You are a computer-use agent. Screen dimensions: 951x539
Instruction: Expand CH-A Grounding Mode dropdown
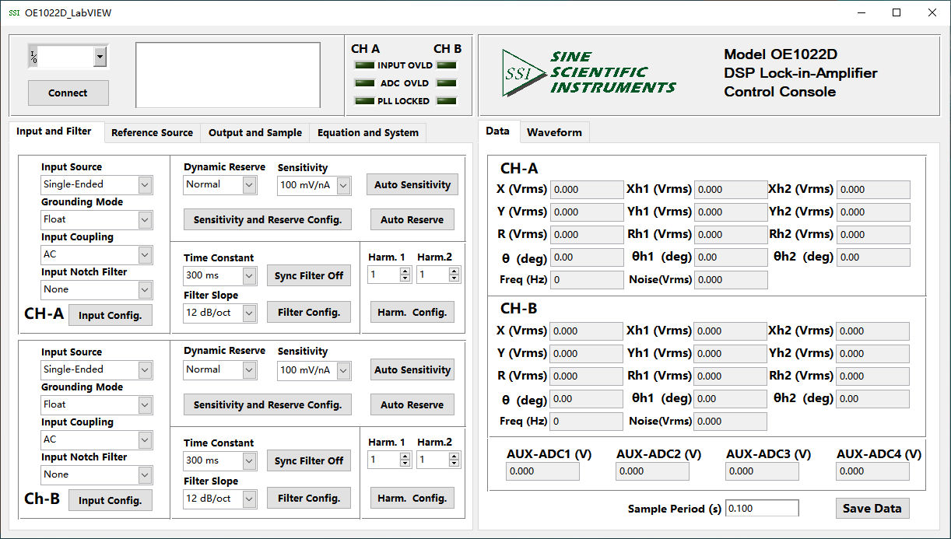tap(145, 219)
